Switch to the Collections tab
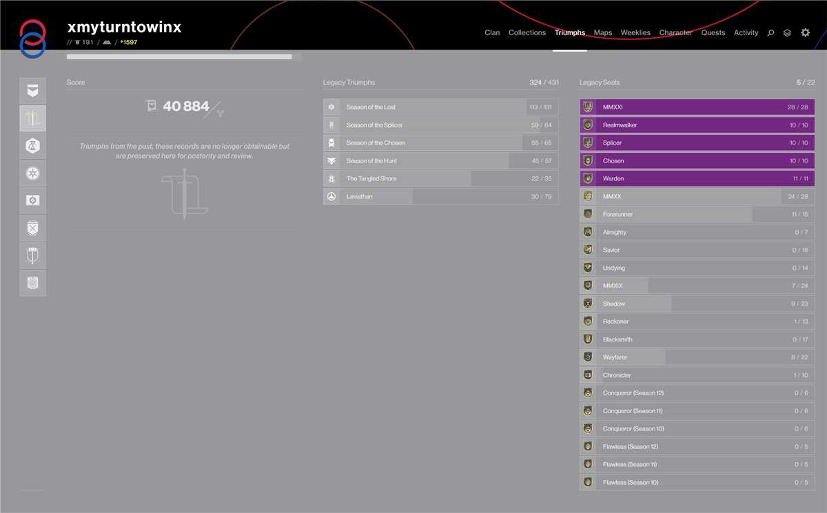 527,32
